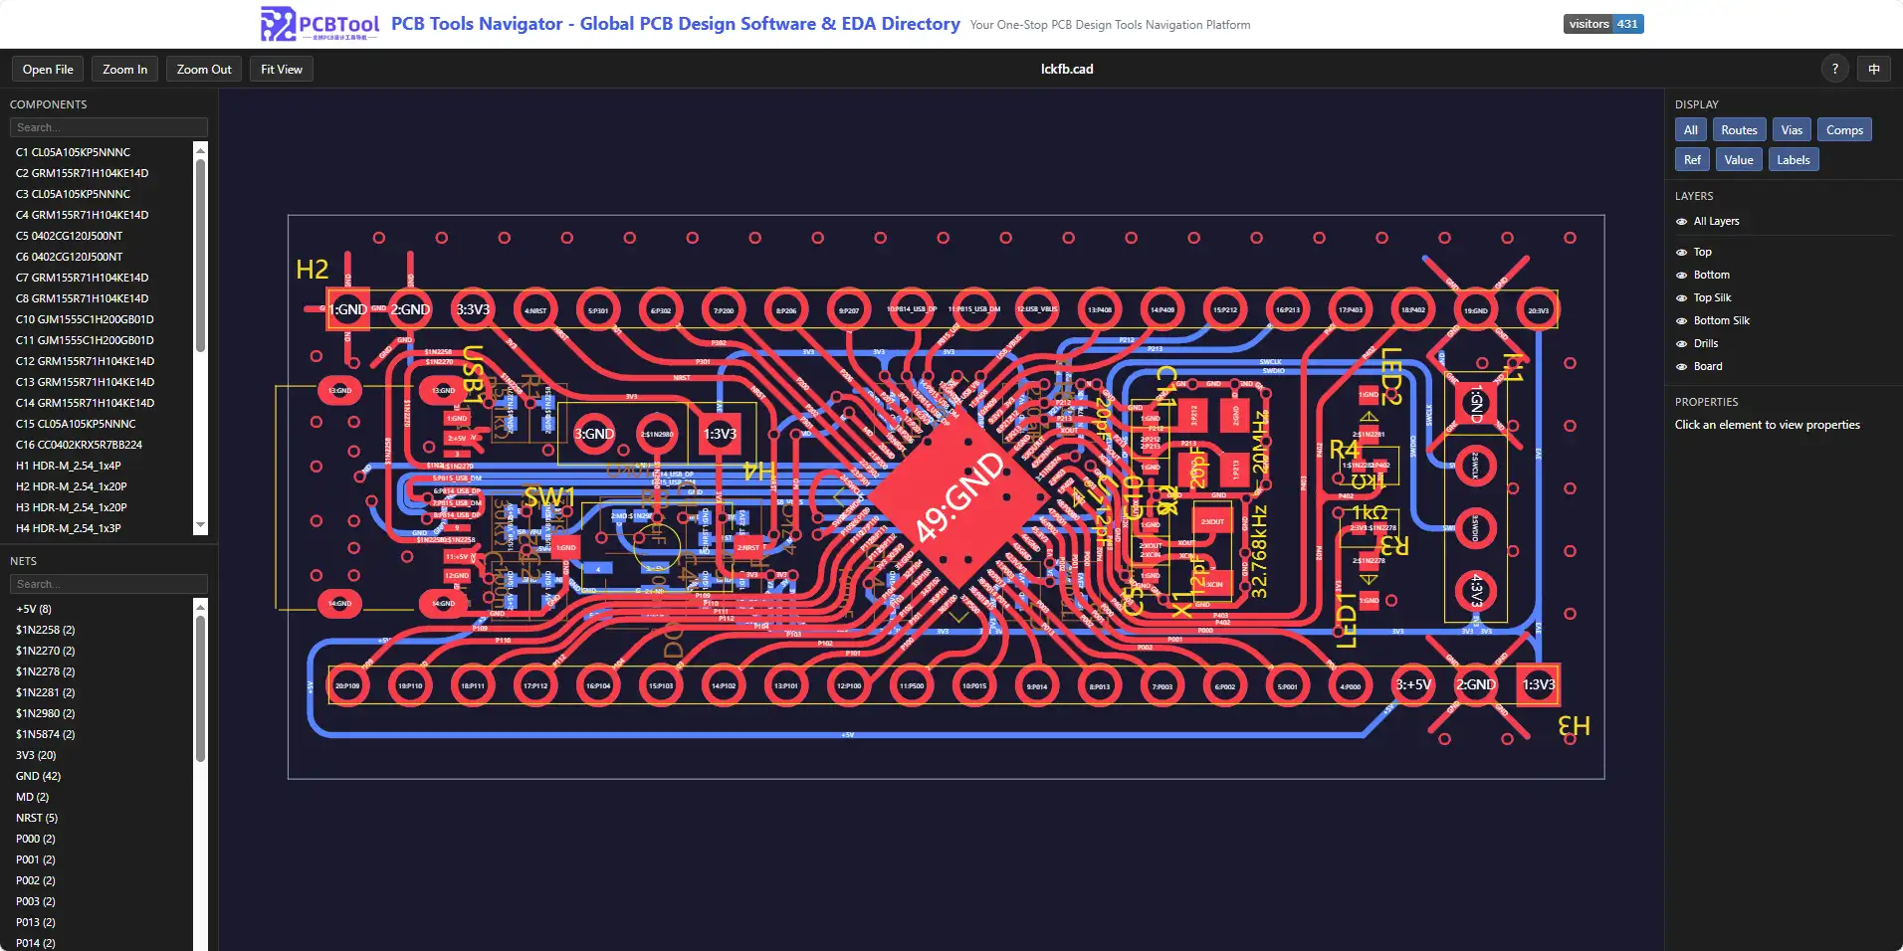This screenshot has width=1903, height=951.
Task: Toggle Top Silk layer visibility
Action: pyautogui.click(x=1681, y=298)
